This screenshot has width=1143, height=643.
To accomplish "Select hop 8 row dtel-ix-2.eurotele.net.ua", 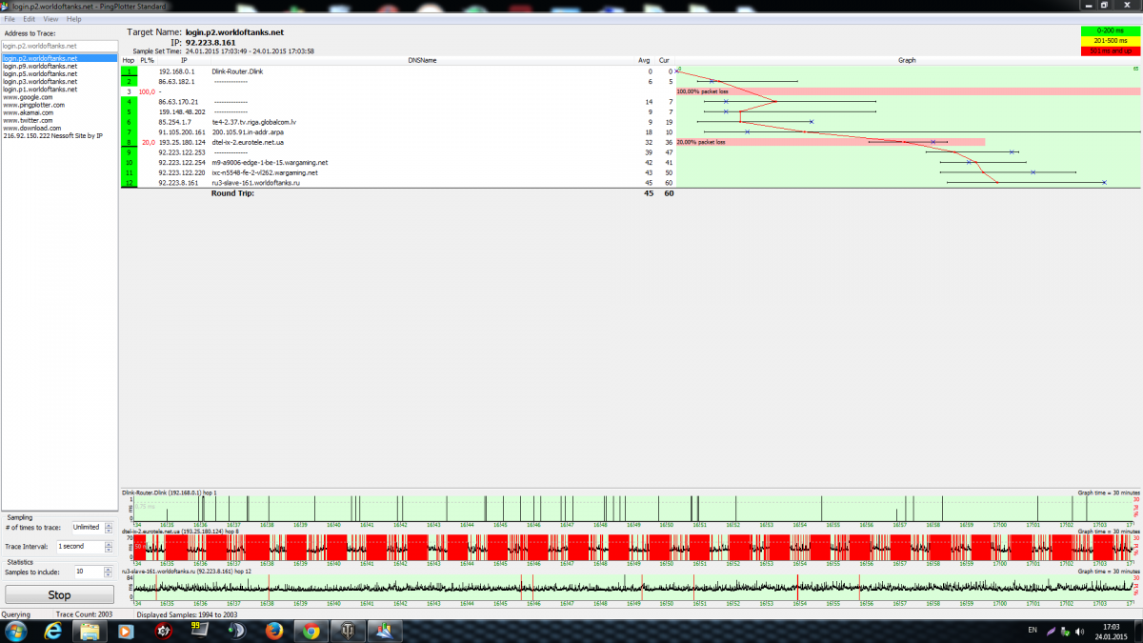I will pos(248,142).
